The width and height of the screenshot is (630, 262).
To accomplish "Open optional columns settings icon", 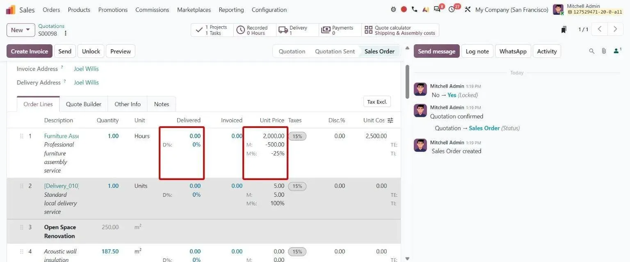I will pyautogui.click(x=390, y=120).
